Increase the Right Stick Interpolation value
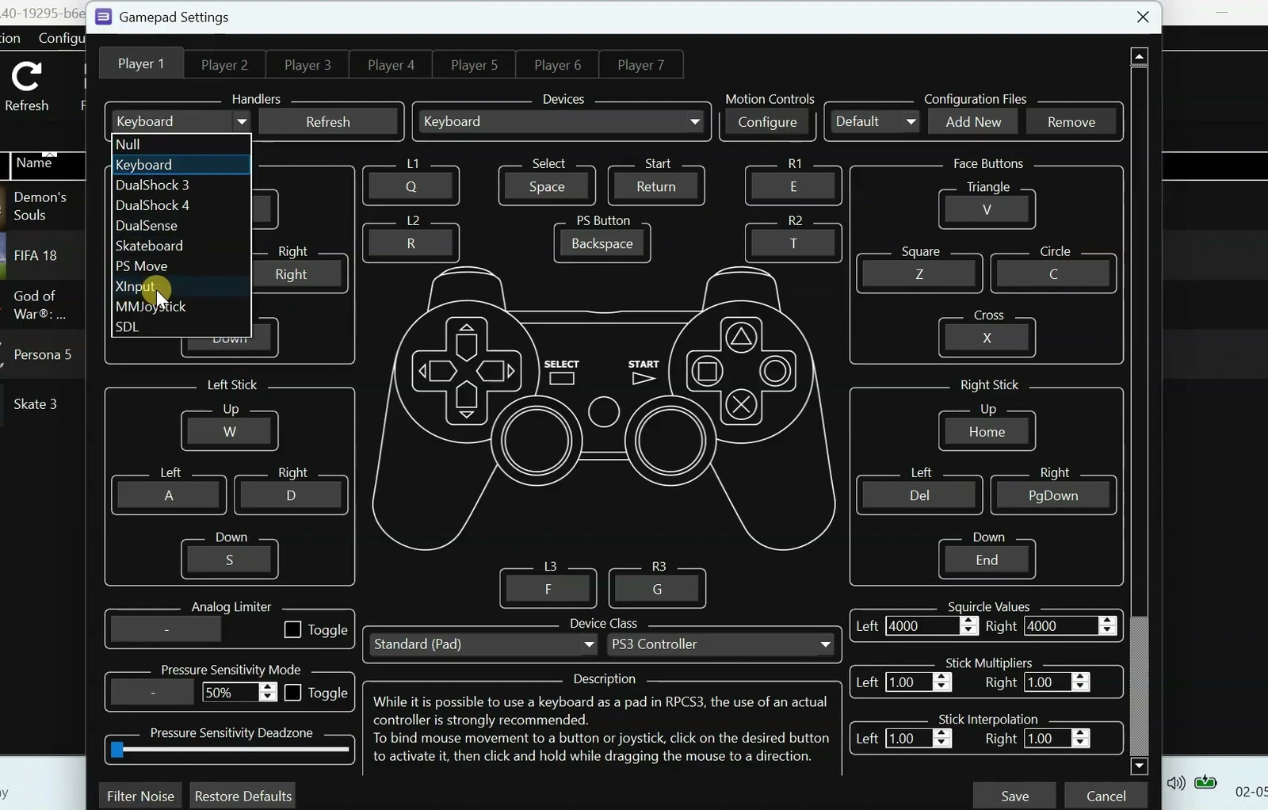This screenshot has height=810, width=1268. tap(1081, 734)
